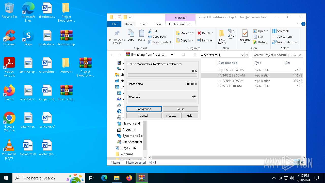Open the File menu tab
This screenshot has height=183, width=325.
coord(114,24)
